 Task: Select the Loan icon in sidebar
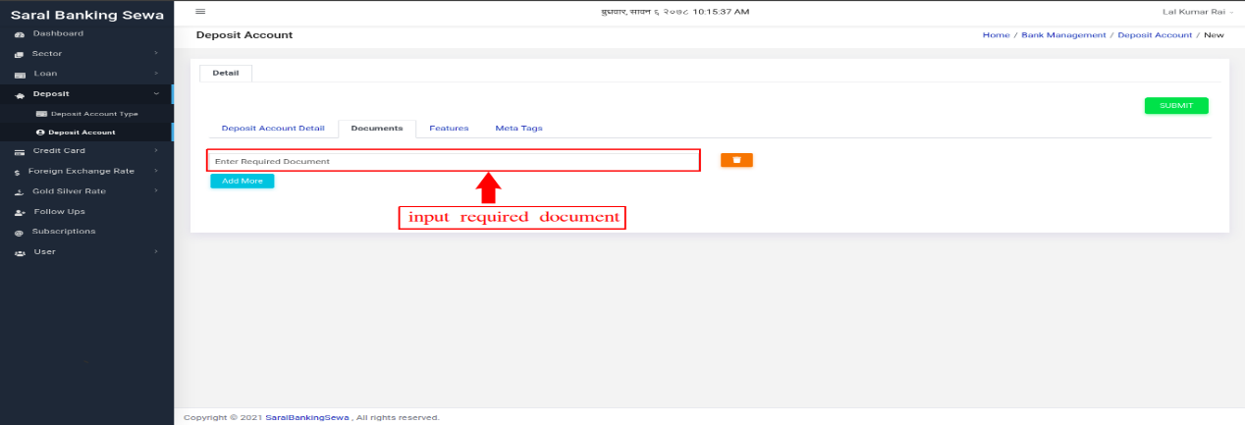(x=20, y=74)
